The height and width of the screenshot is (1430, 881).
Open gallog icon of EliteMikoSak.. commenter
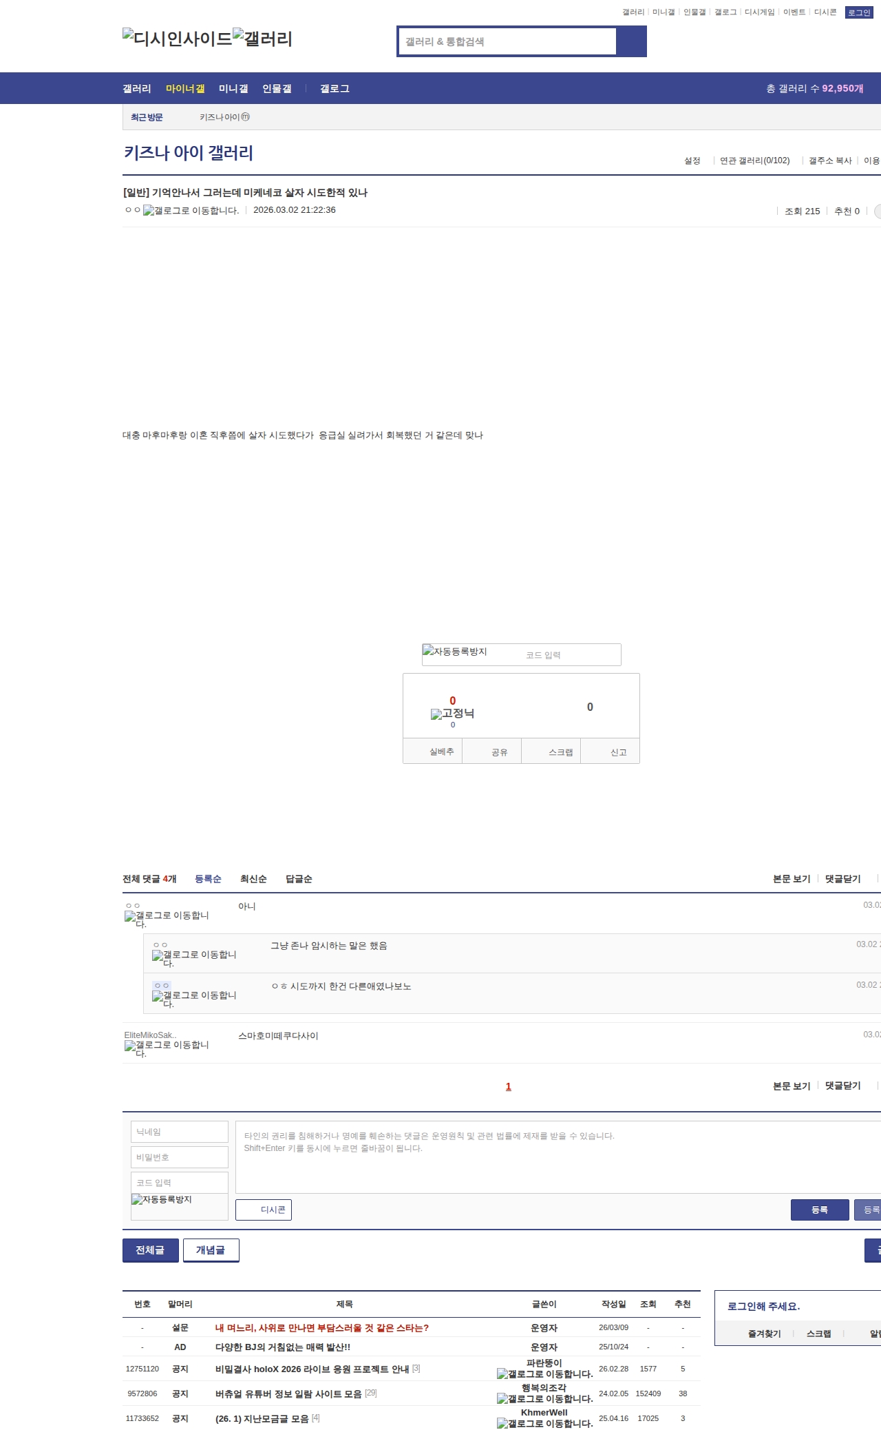pyautogui.click(x=167, y=1049)
